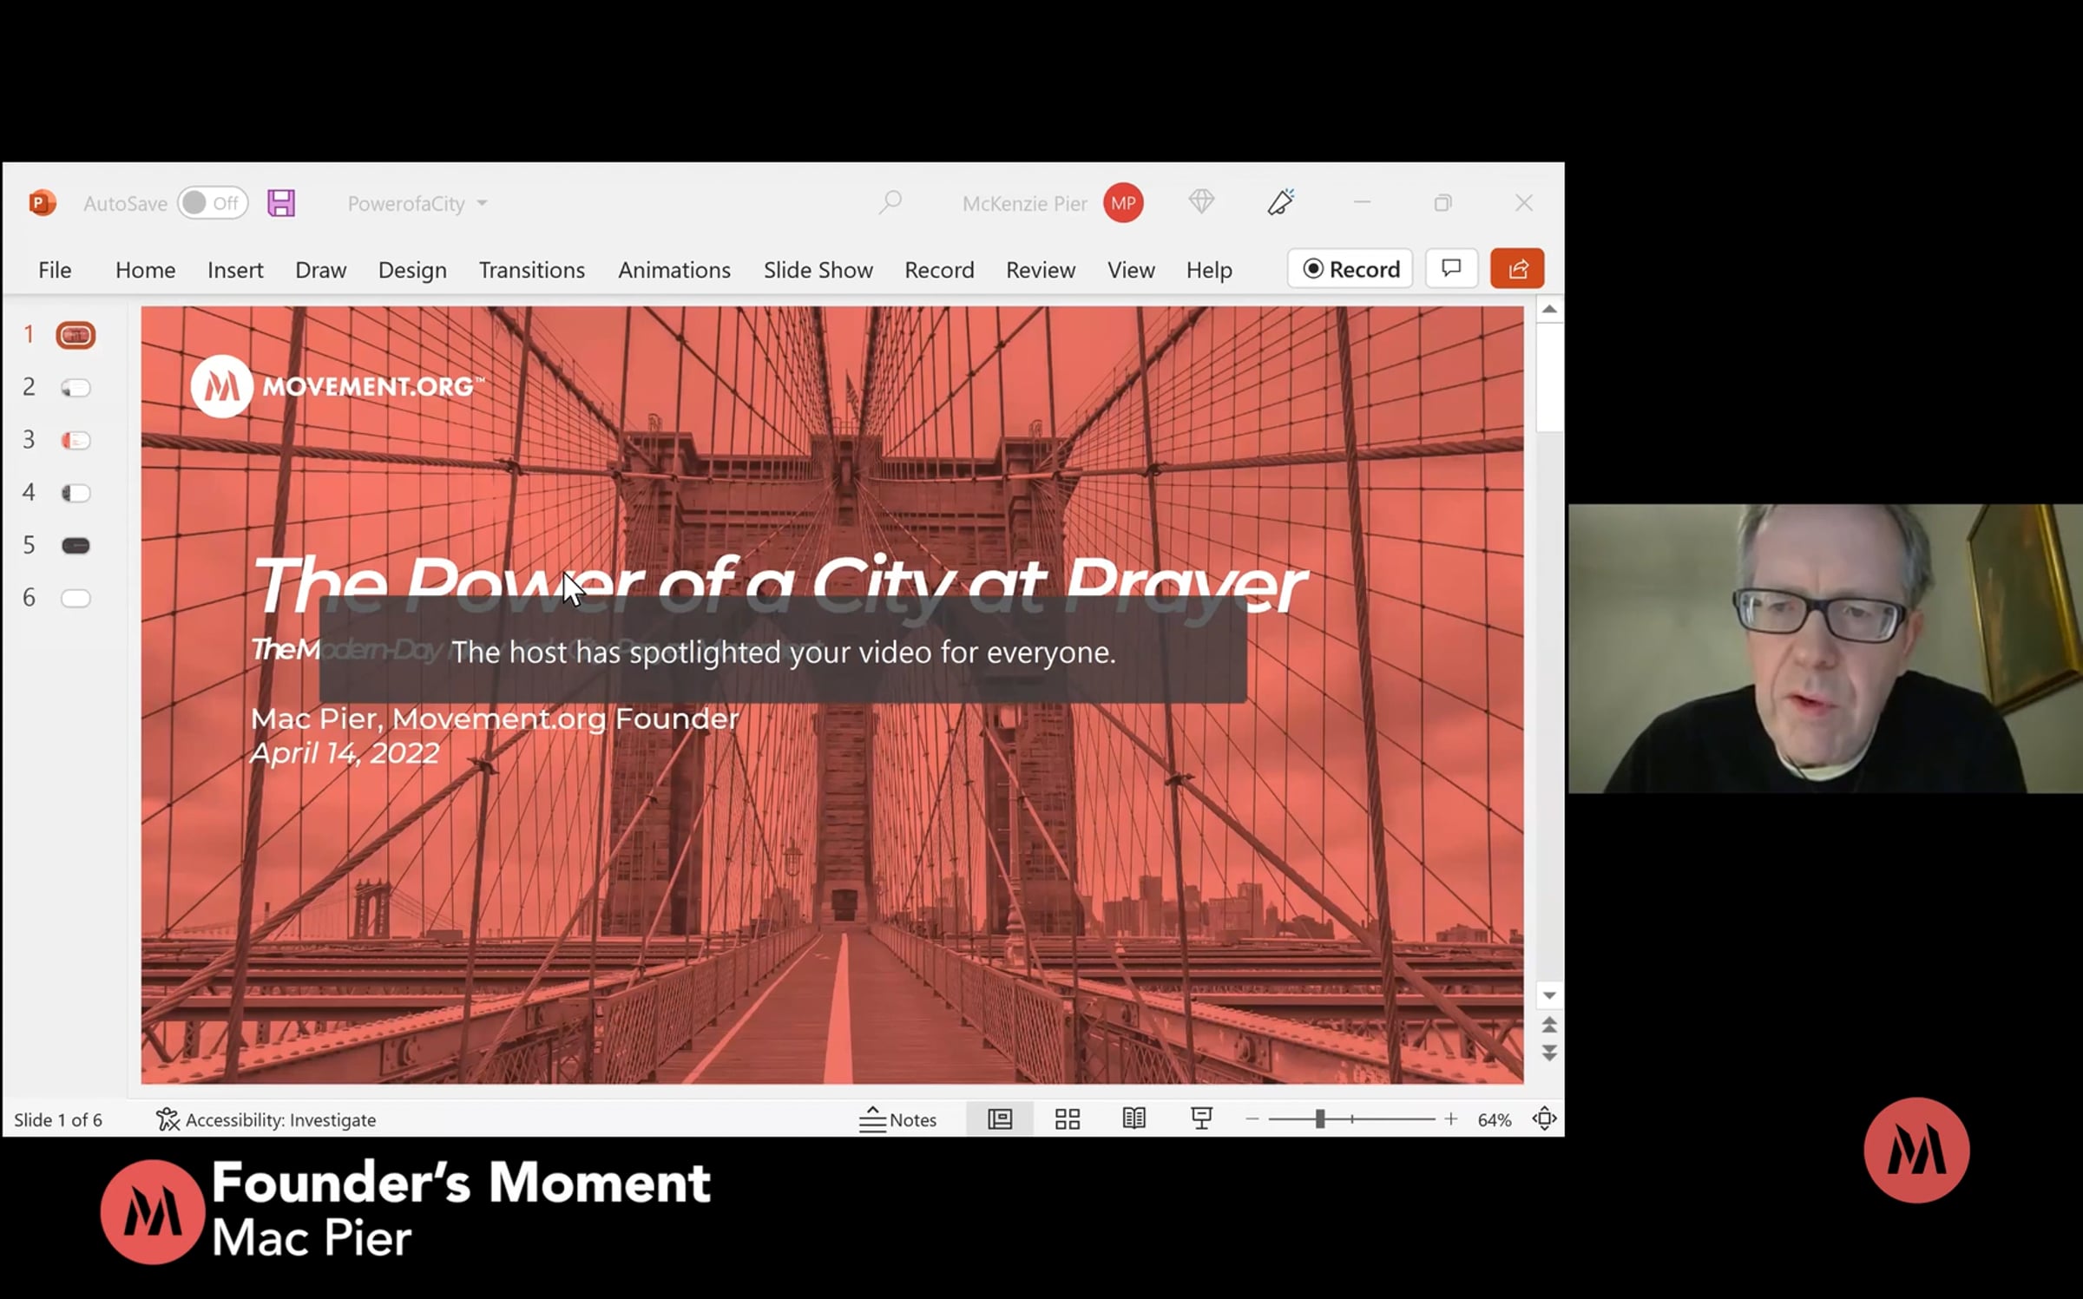Zoom out with the minus icon
The height and width of the screenshot is (1299, 2083).
1252,1119
